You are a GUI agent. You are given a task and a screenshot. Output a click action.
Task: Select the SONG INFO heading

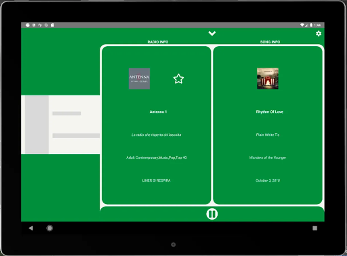point(270,42)
